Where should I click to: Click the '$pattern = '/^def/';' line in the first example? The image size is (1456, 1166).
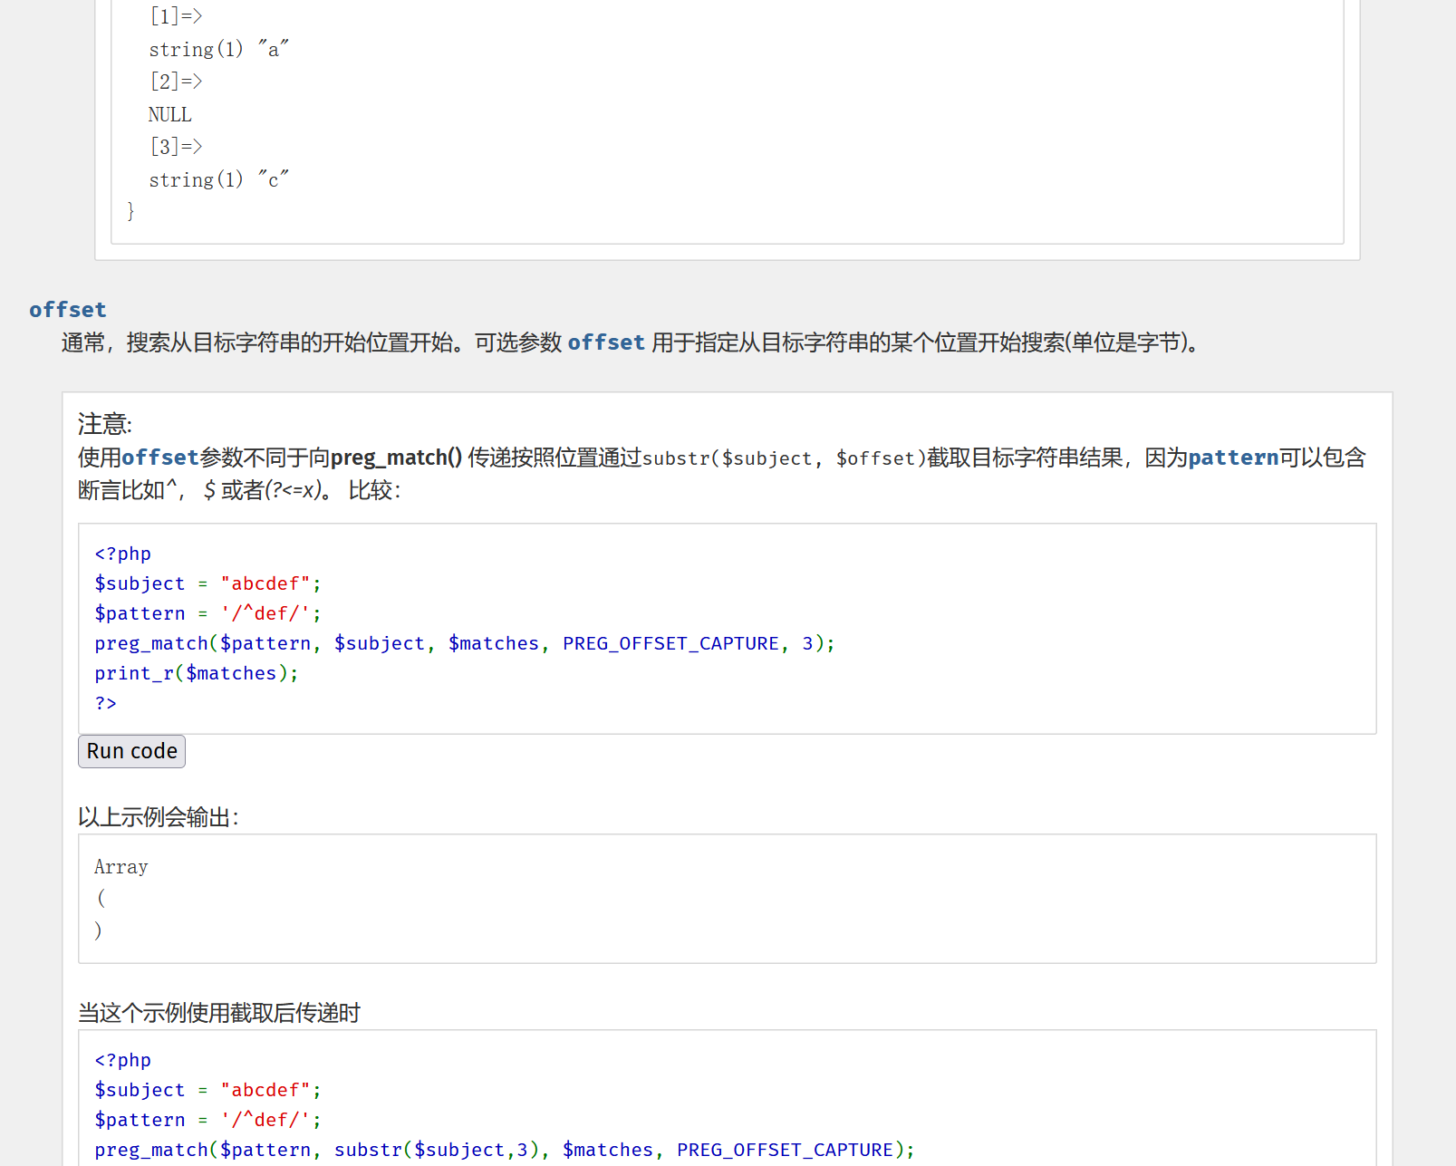pos(207,613)
